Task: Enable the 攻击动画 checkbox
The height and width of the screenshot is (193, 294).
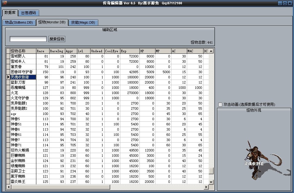Action: pyautogui.click(x=220, y=104)
